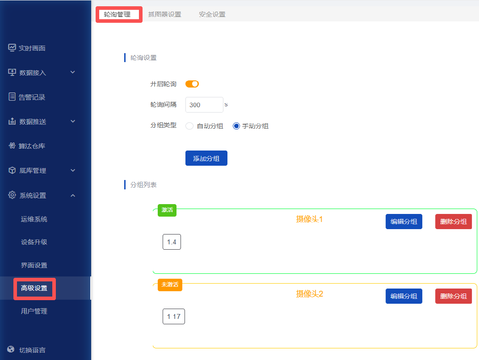
Task: Click the 轮询间隔 input field
Action: 204,105
